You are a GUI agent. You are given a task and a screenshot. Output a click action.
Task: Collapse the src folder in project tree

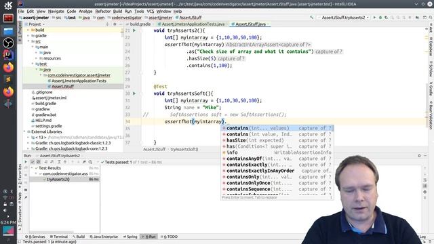pyautogui.click(x=28, y=41)
